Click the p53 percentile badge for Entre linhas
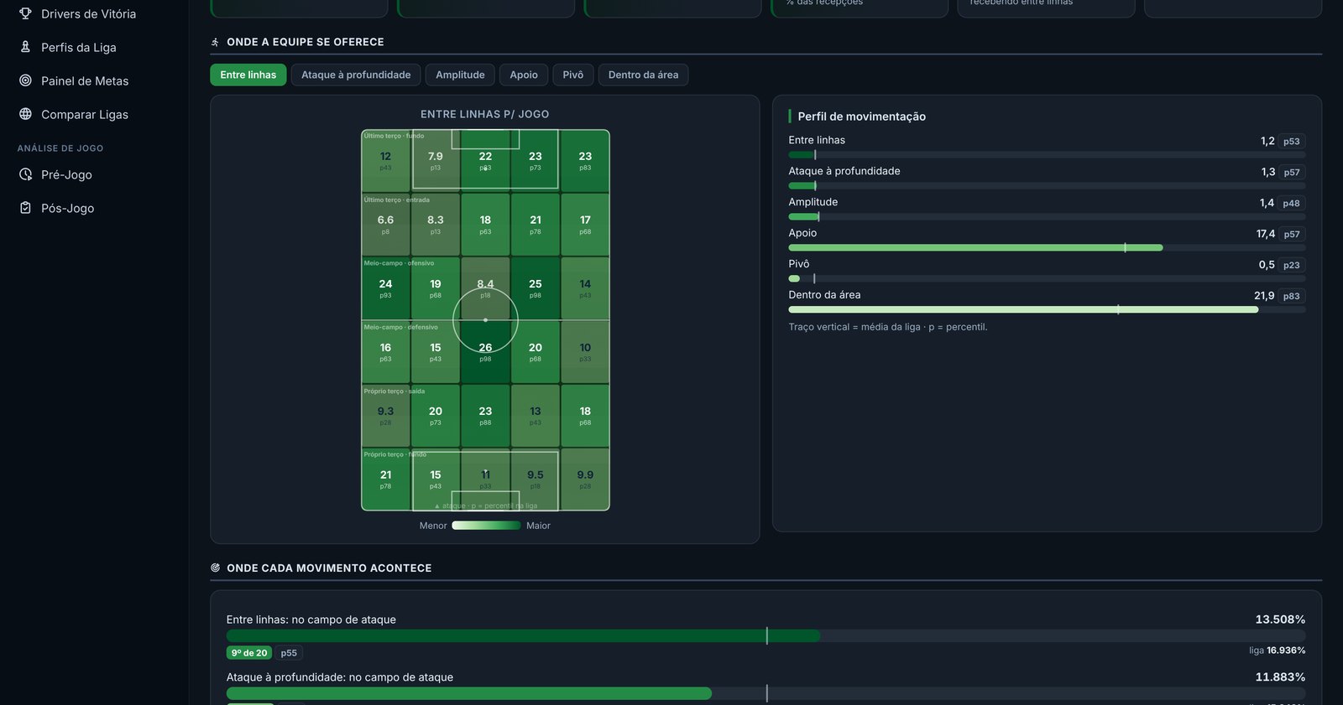1343x705 pixels. (x=1291, y=142)
